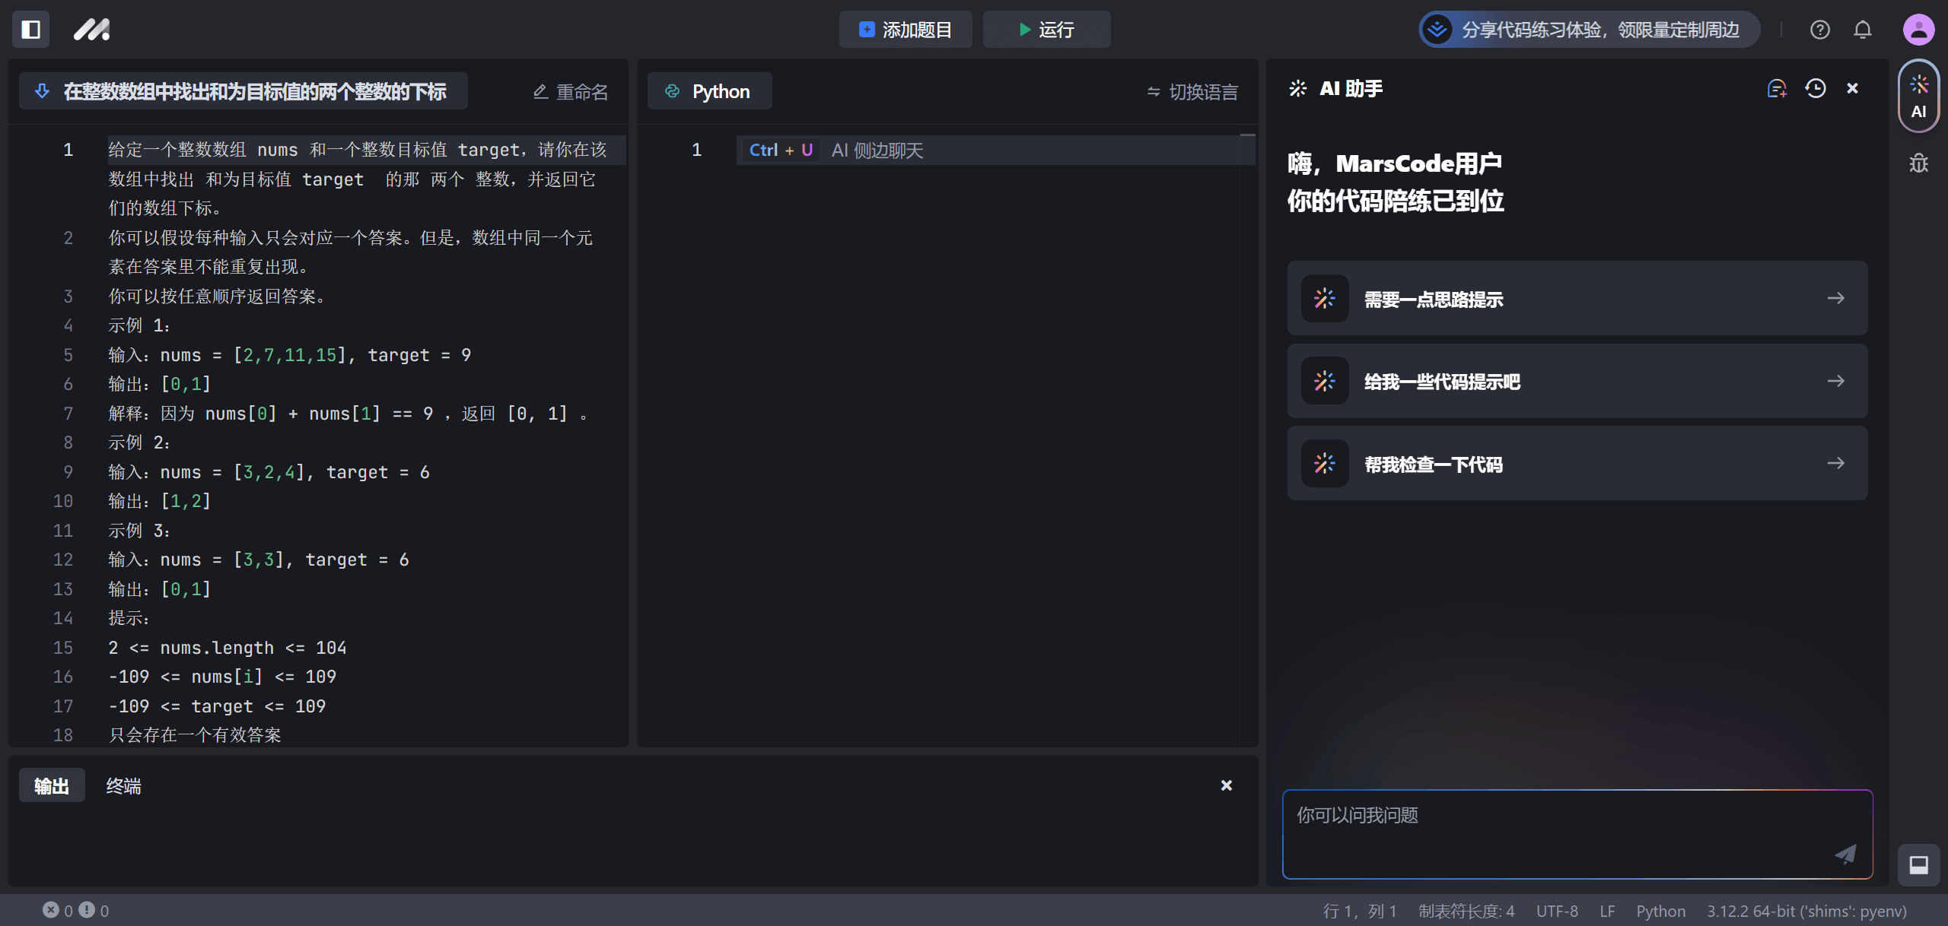Open the 切换语言 language switcher

tap(1193, 92)
